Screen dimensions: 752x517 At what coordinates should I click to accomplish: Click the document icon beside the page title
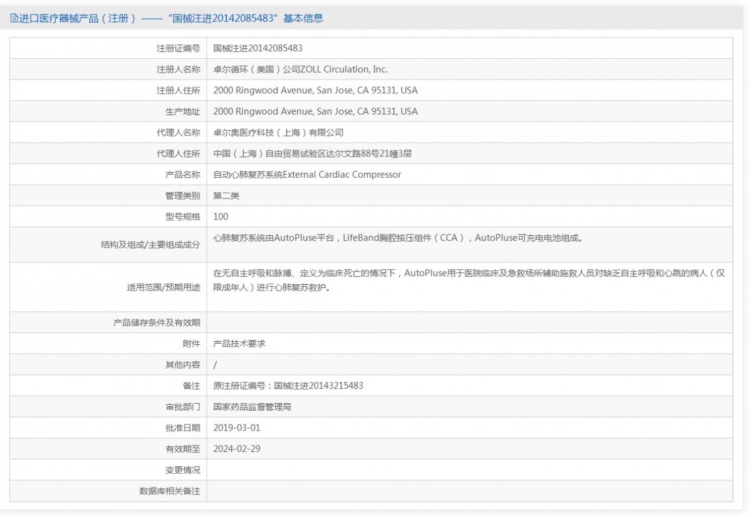tap(14, 18)
